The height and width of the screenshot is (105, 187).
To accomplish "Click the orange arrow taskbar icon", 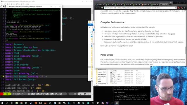I will [36, 103].
